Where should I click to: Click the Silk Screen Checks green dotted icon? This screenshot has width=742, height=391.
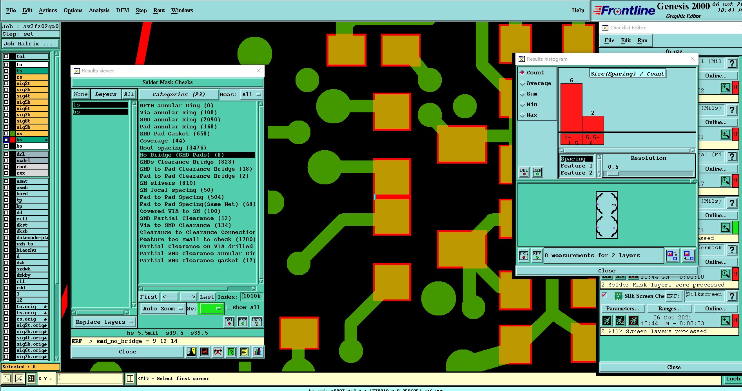[x=618, y=296]
